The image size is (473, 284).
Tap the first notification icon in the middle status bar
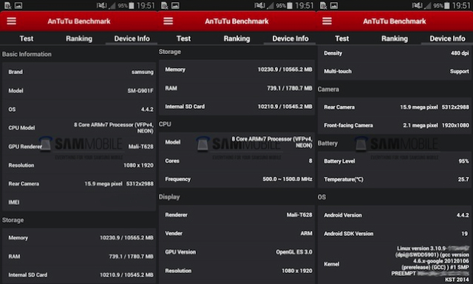[x=165, y=5]
